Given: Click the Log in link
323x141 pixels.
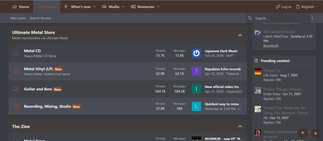Looking at the screenshot, I should click(x=284, y=7).
